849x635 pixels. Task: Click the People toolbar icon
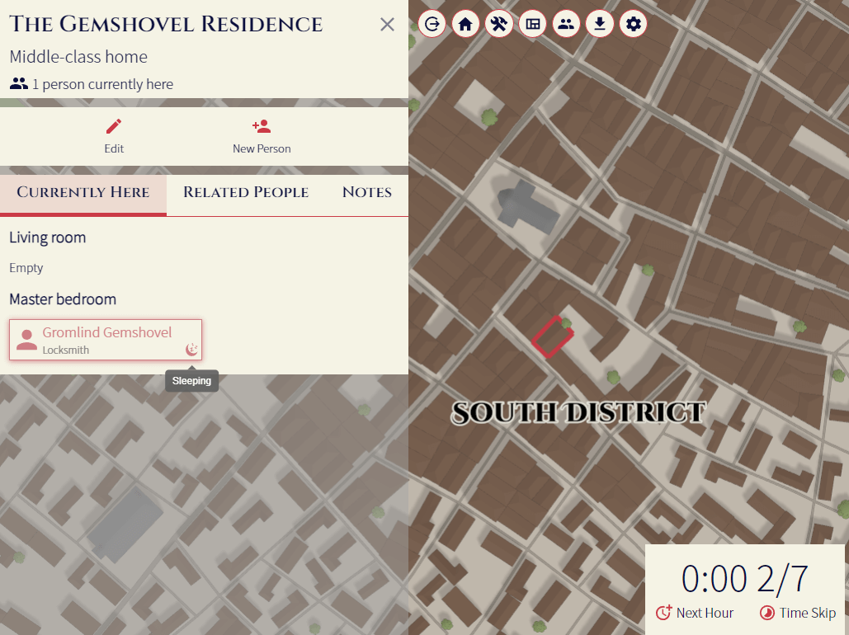coord(566,24)
